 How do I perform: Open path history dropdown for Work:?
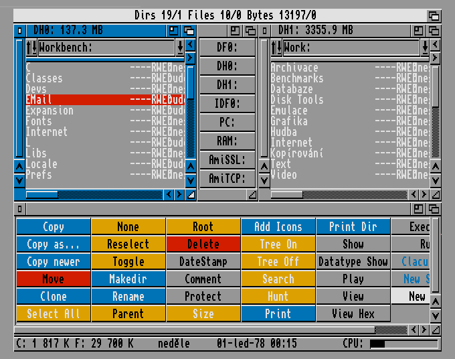click(424, 48)
